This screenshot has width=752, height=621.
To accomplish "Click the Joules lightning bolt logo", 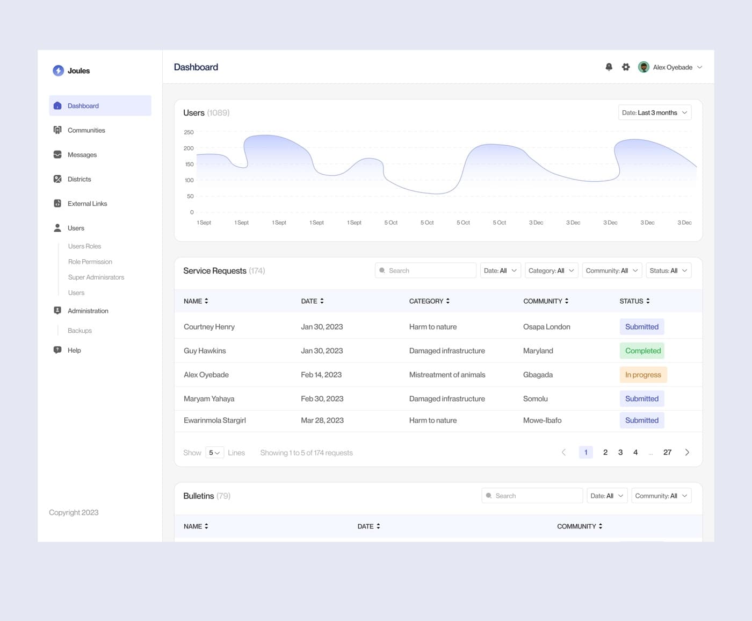I will (x=58, y=70).
